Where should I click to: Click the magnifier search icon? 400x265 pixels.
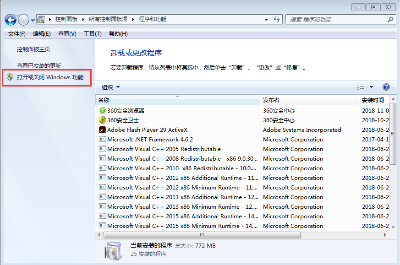click(x=390, y=19)
